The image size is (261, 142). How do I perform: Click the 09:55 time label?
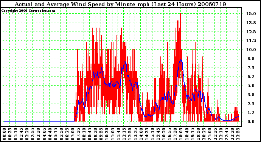coord(101,134)
